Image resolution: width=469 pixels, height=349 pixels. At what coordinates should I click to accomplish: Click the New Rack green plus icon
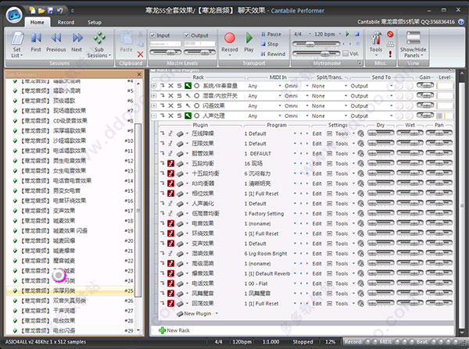point(162,330)
